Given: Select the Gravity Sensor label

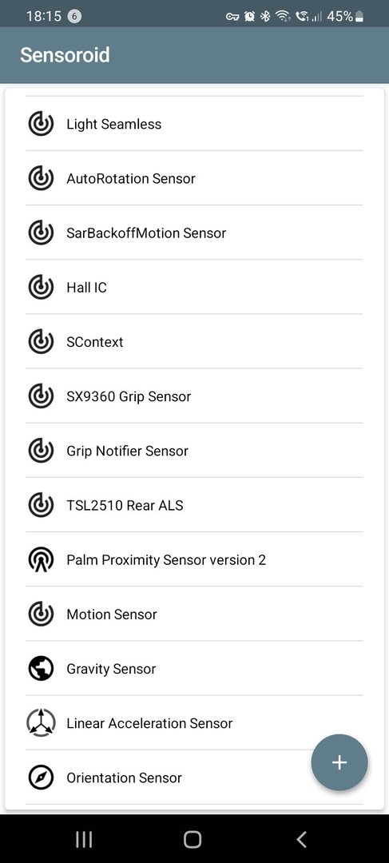Looking at the screenshot, I should coord(111,670).
